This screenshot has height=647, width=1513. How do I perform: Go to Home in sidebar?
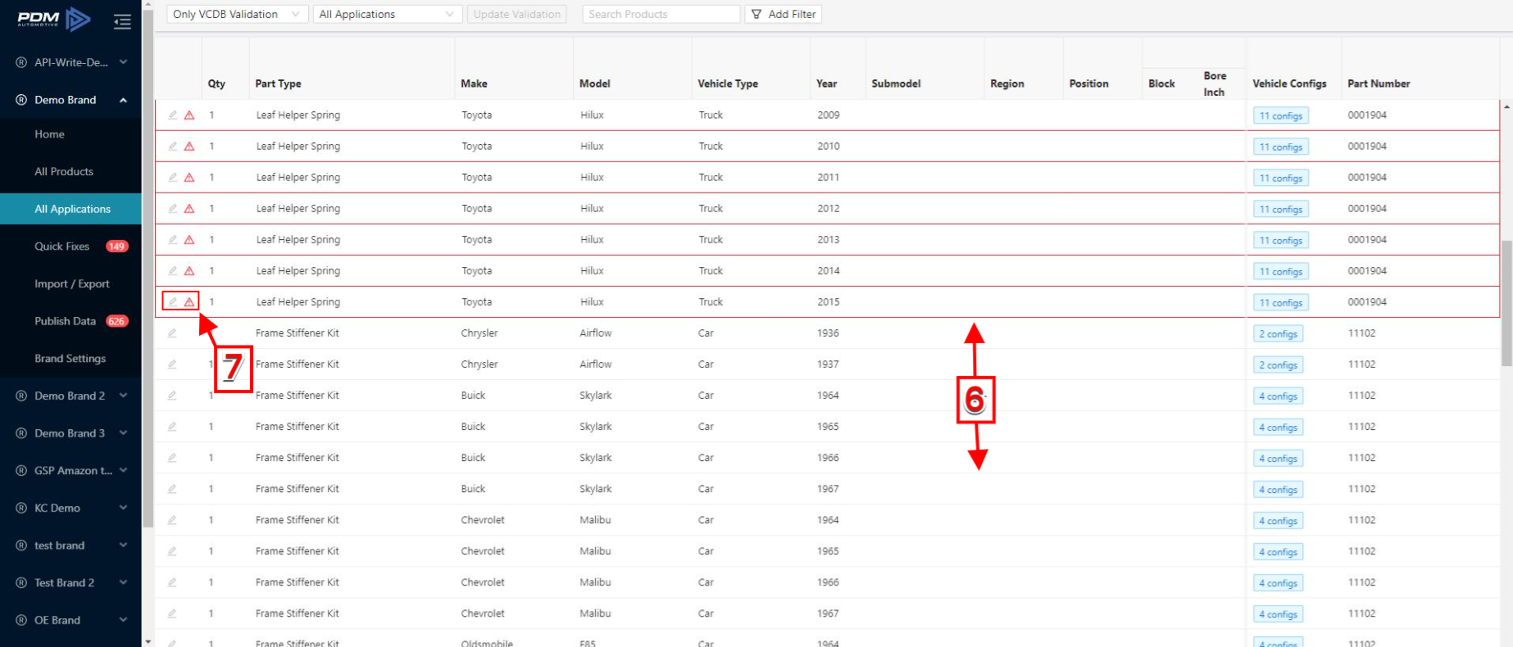[x=49, y=134]
